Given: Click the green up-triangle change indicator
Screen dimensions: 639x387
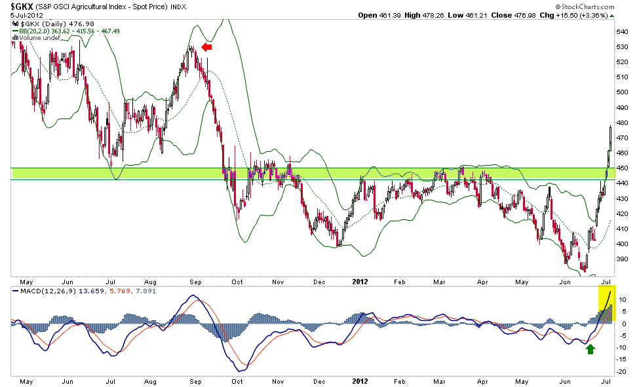Looking at the screenshot, I should point(612,16).
